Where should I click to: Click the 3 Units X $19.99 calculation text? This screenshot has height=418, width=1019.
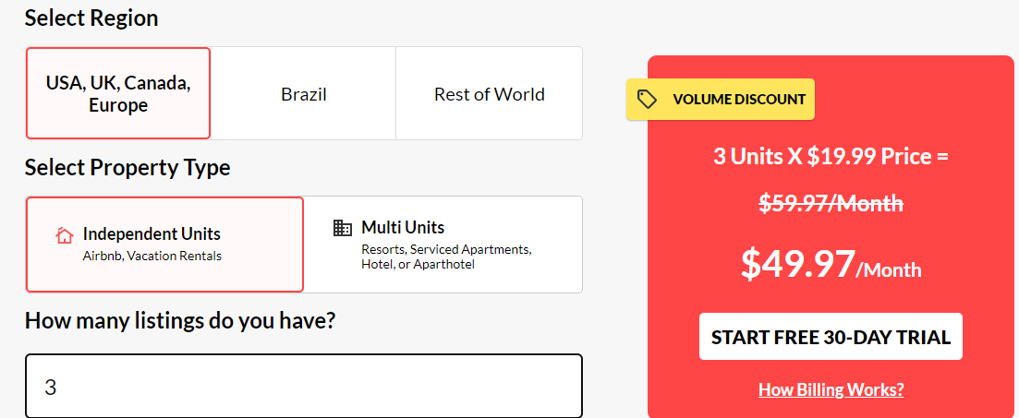point(831,157)
